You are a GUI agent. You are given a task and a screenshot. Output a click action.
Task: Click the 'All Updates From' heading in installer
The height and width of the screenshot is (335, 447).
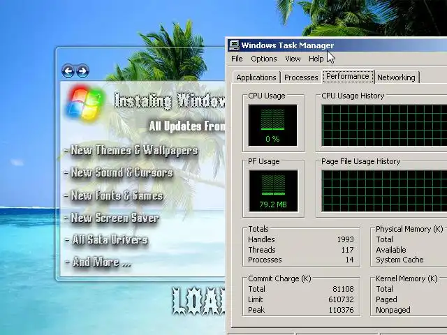coord(187,126)
